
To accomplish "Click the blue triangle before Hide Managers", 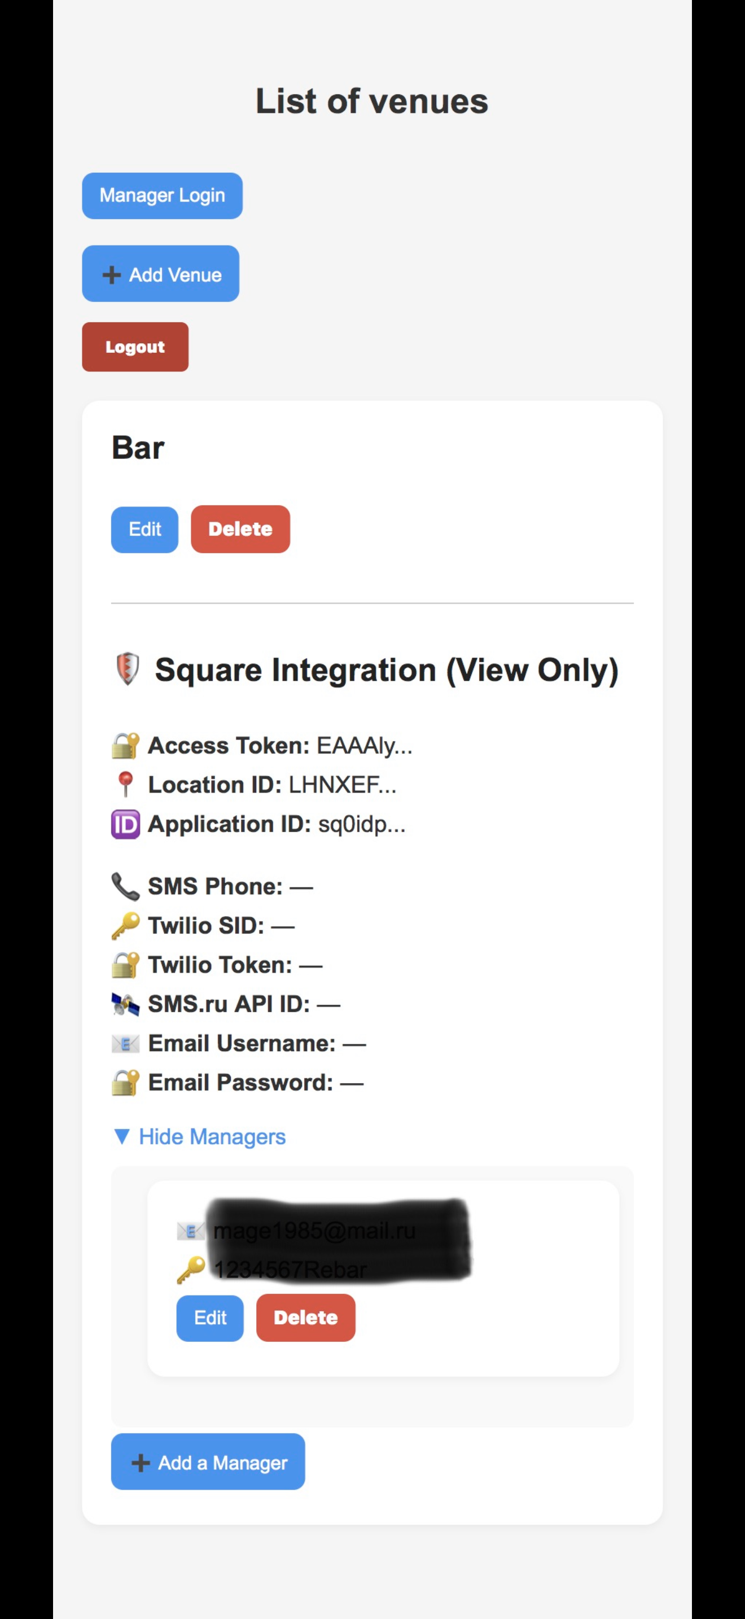I will pyautogui.click(x=122, y=1136).
